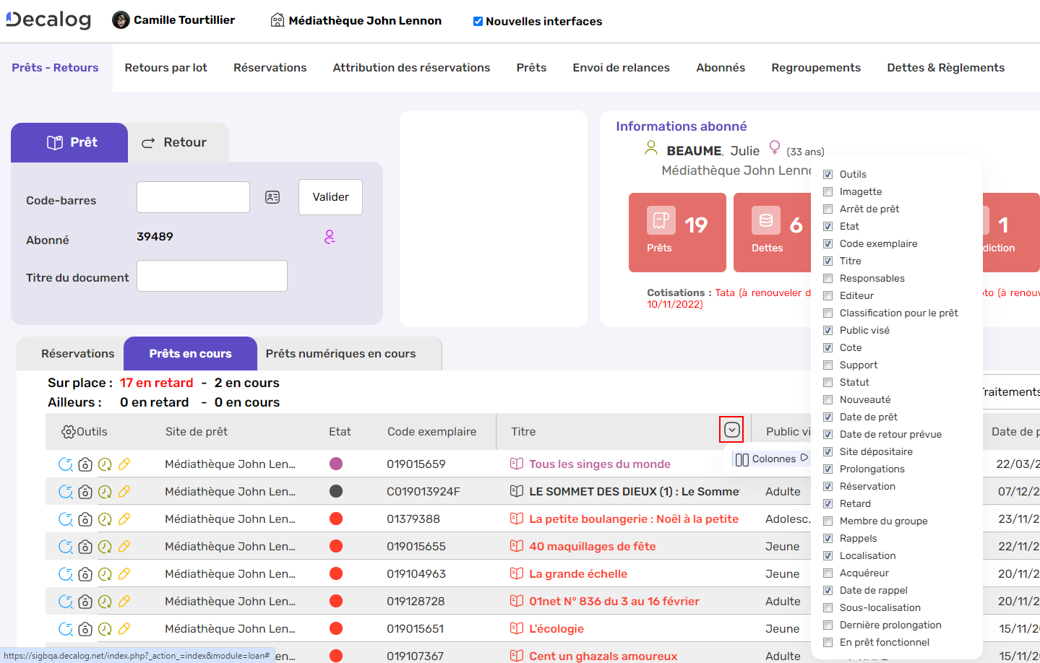Image resolution: width=1040 pixels, height=663 pixels.
Task: Click inside the Titre du document input field
Action: [x=211, y=275]
